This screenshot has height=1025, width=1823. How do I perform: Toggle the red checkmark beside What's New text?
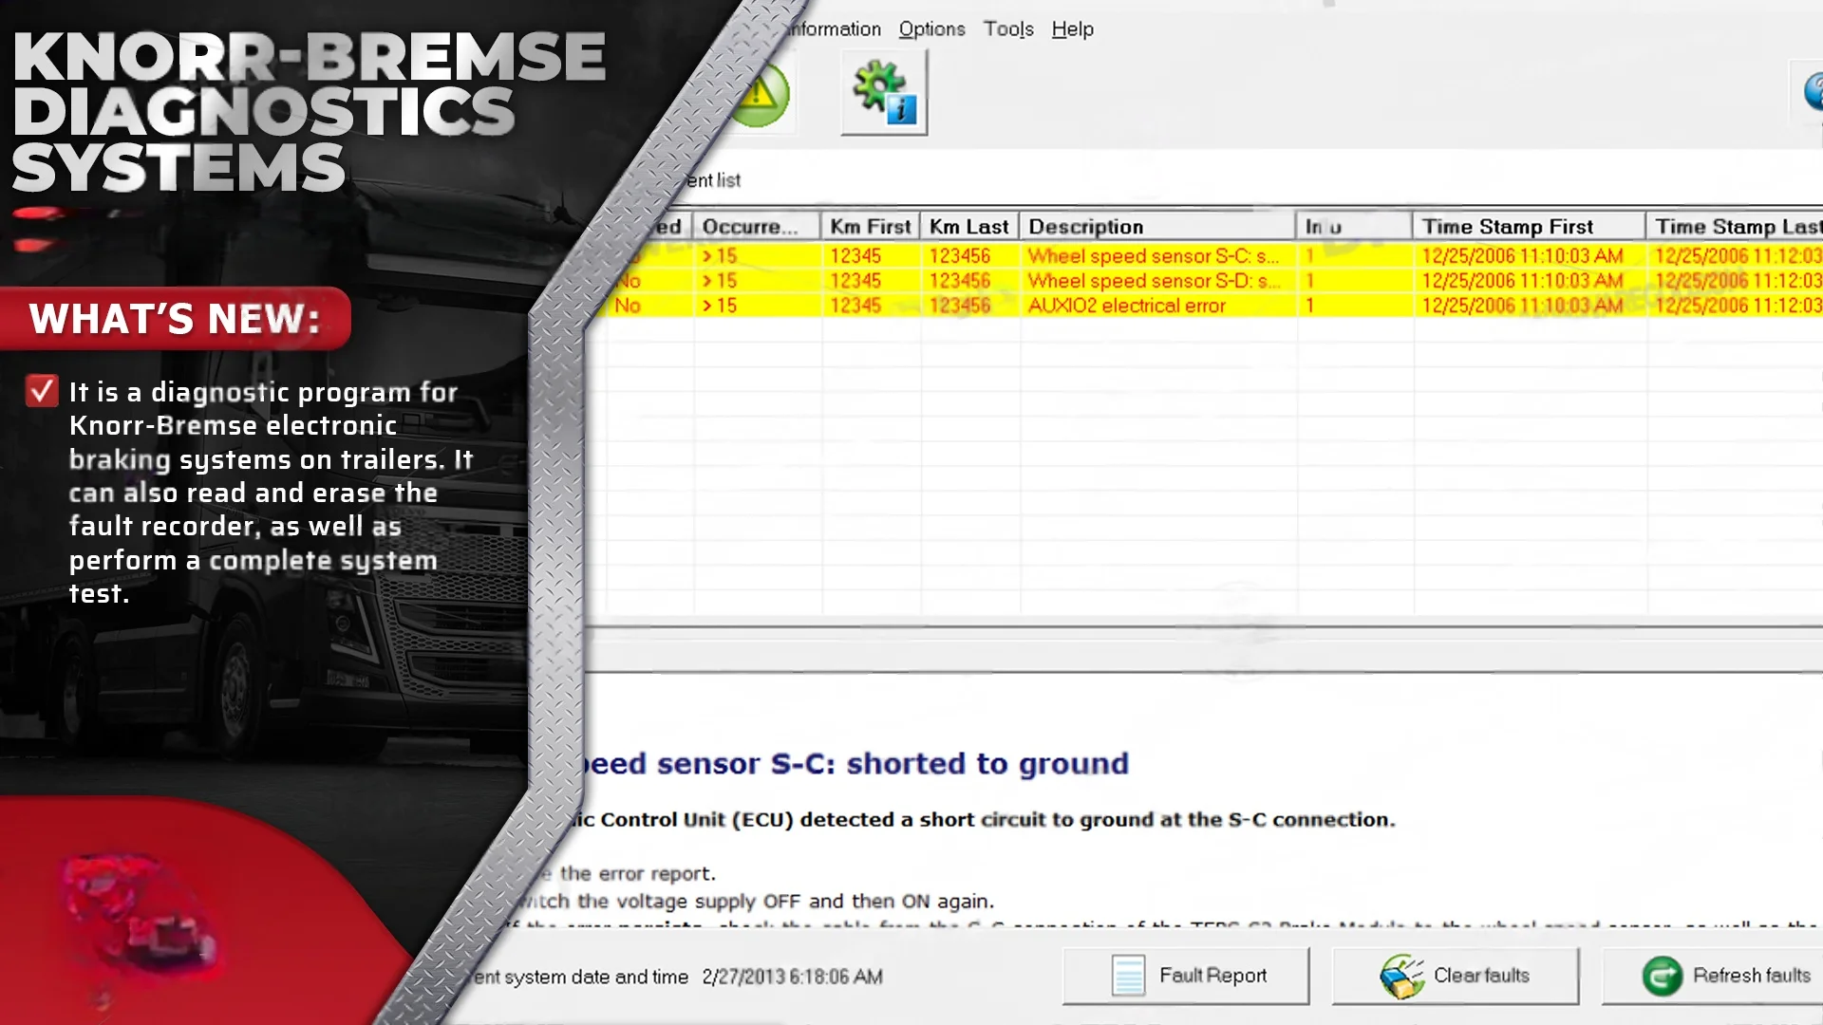42,391
